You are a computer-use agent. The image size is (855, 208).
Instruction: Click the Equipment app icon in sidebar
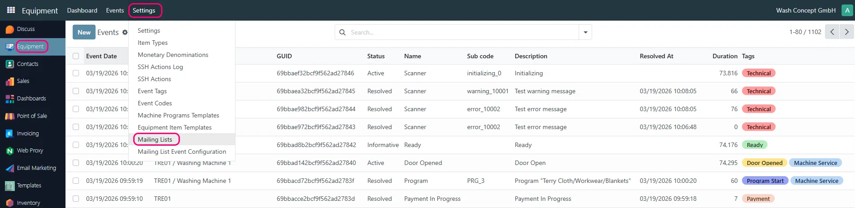point(9,47)
